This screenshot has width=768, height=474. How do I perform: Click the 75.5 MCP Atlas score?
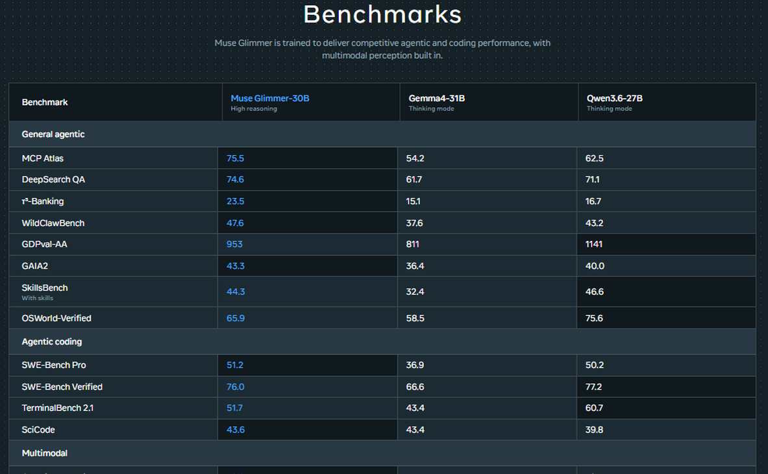[235, 158]
